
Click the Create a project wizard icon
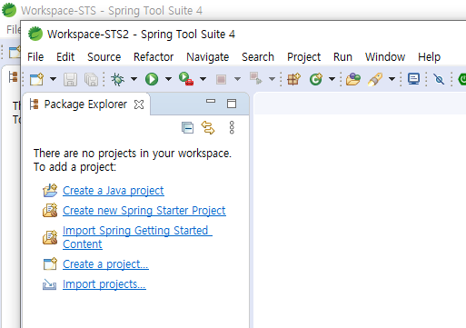pyautogui.click(x=50, y=263)
